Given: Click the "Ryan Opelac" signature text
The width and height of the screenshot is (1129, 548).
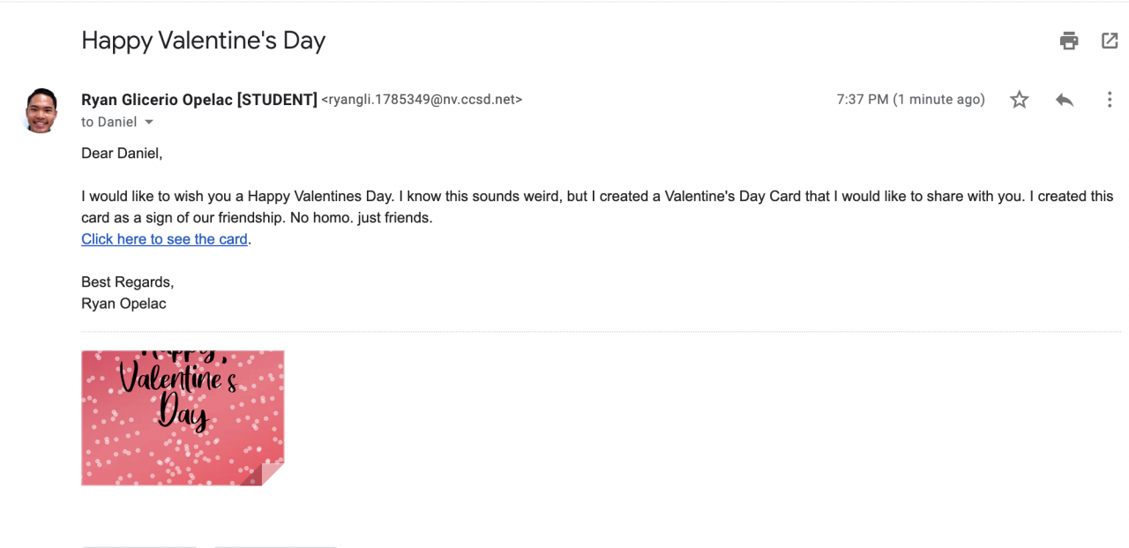Looking at the screenshot, I should (123, 304).
